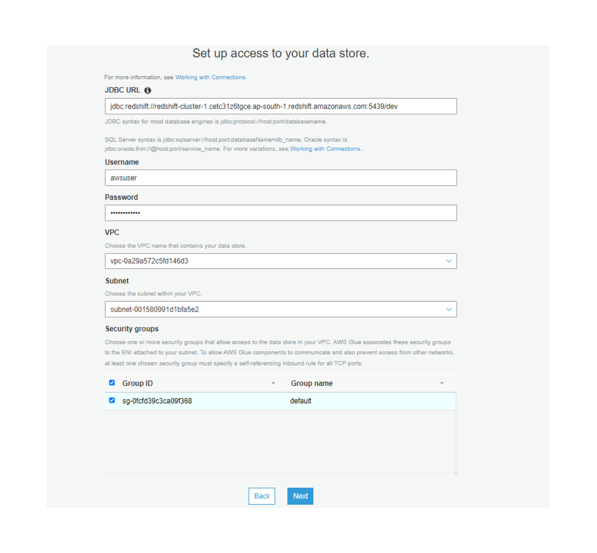Toggle the select-all security groups checkbox
This screenshot has width=597, height=553.
click(112, 383)
